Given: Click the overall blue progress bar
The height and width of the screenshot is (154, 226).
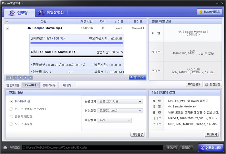Looking at the screenshot, I should point(77,43).
